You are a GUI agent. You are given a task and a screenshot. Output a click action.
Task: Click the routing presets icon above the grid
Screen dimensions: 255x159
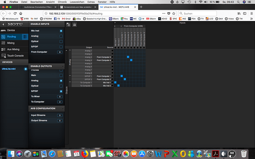tap(68, 25)
